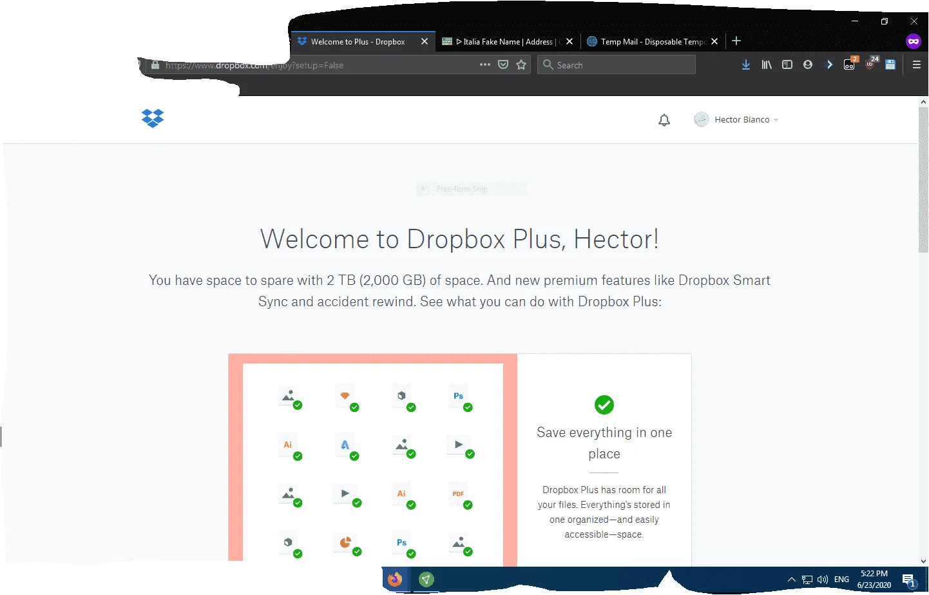Close the Italia Fake Name tab
Viewport: 929px width, 595px height.
click(x=569, y=42)
